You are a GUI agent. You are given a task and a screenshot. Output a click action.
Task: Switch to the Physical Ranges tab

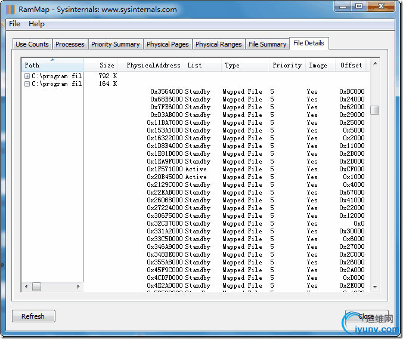[219, 44]
